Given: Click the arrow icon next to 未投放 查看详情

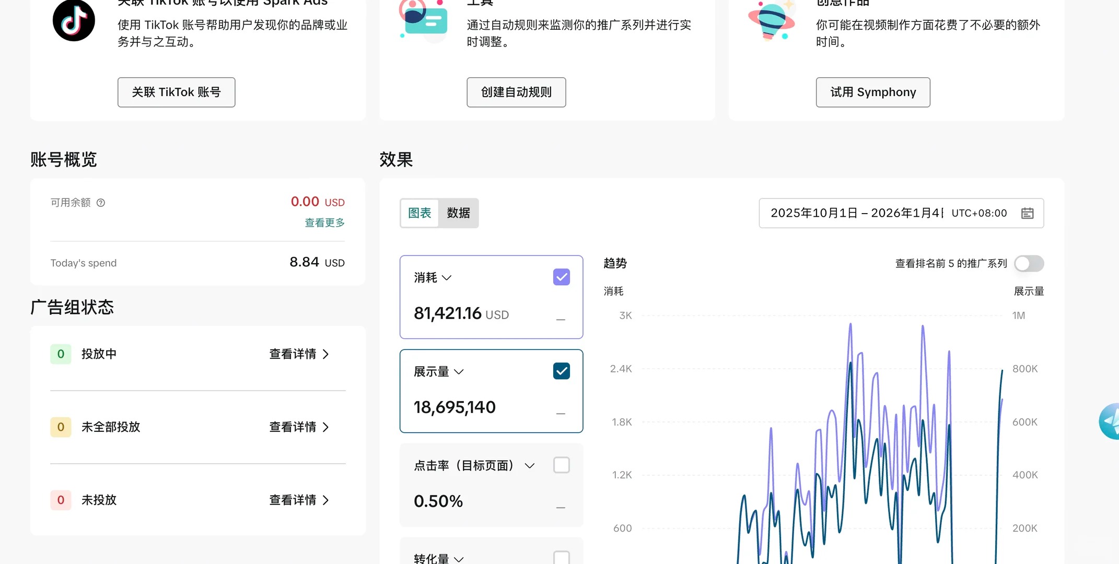Looking at the screenshot, I should pos(326,500).
